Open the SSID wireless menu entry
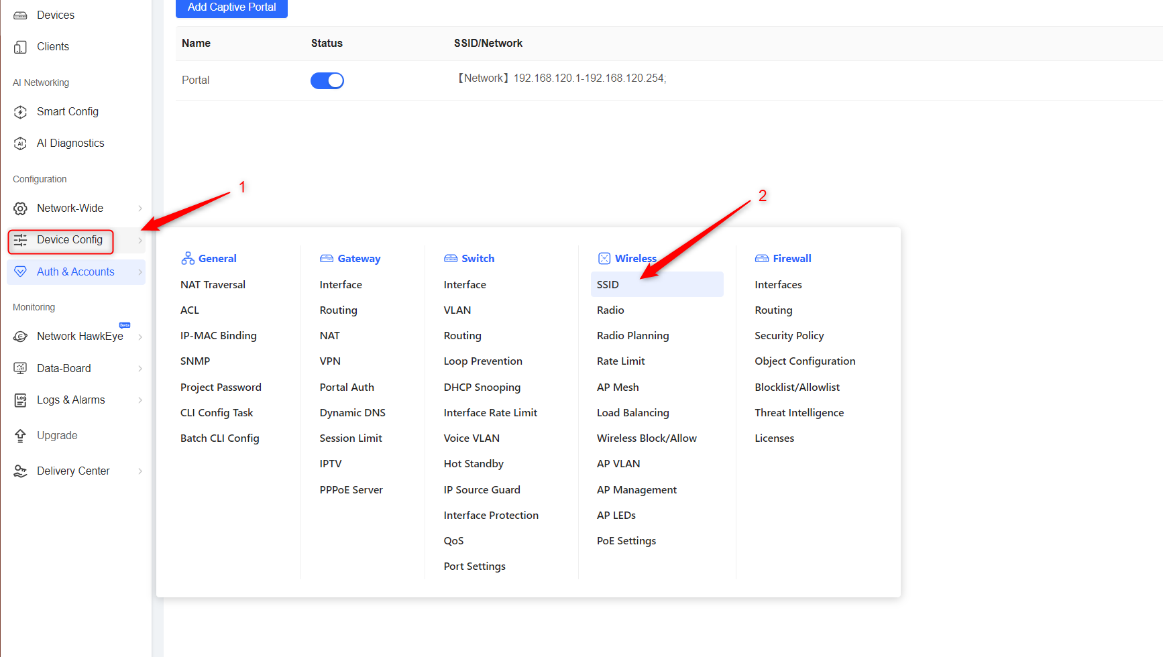 click(x=608, y=284)
